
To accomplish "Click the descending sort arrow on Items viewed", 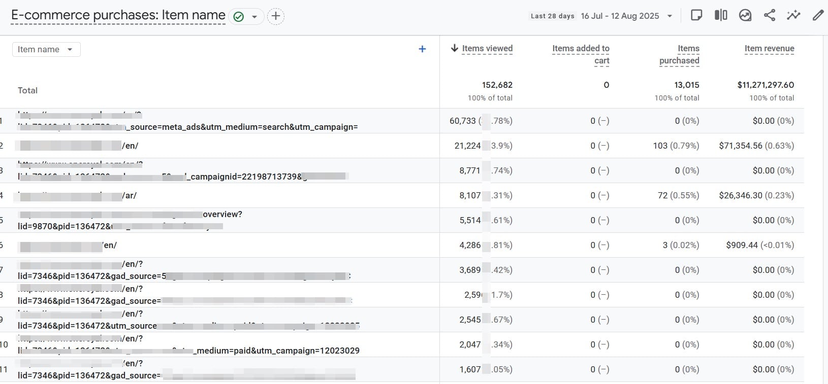I will coord(455,48).
